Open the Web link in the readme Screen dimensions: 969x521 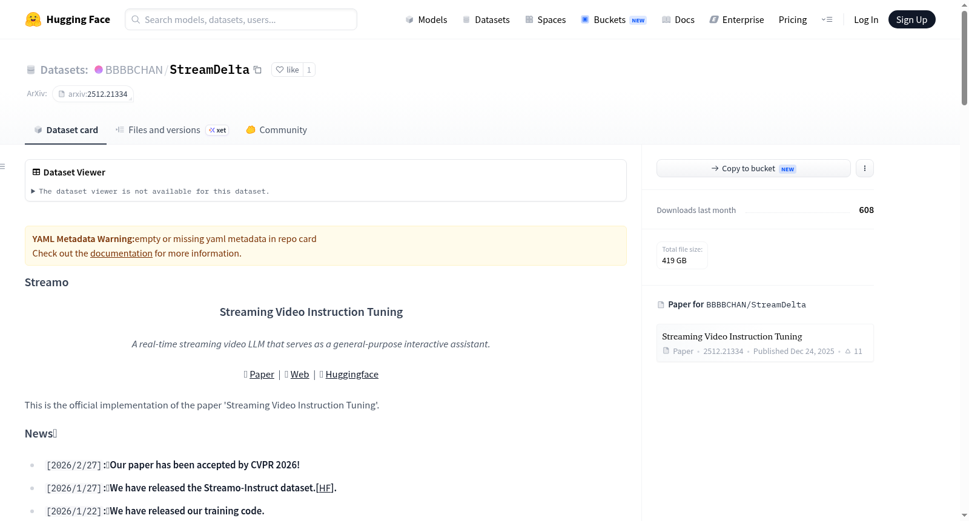[x=300, y=375]
